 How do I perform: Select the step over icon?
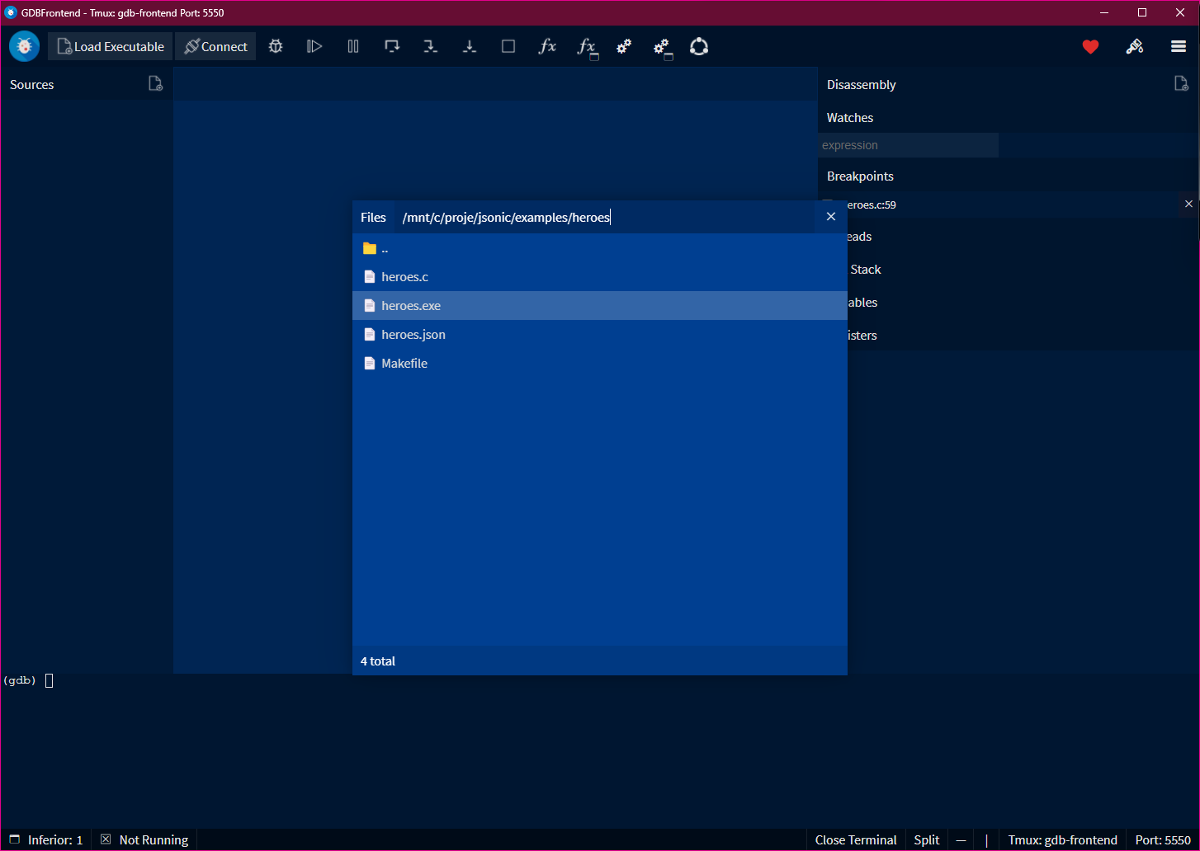click(x=391, y=46)
